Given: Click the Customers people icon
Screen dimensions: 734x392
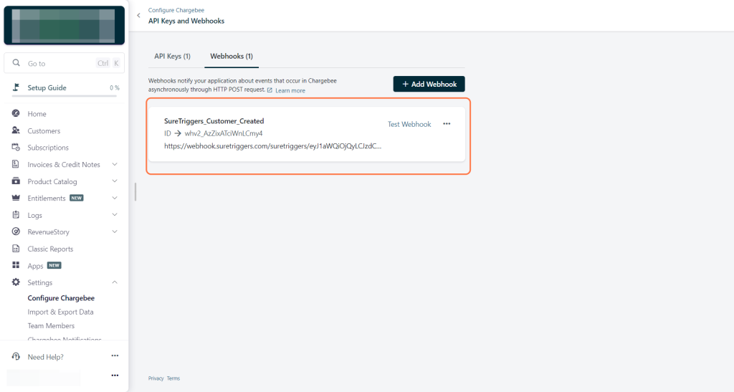Looking at the screenshot, I should 16,130.
